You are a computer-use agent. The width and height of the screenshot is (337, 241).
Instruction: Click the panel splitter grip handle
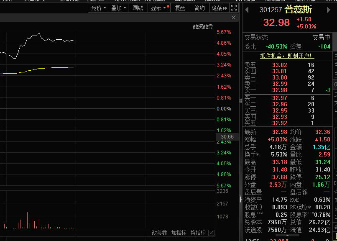click(x=240, y=101)
